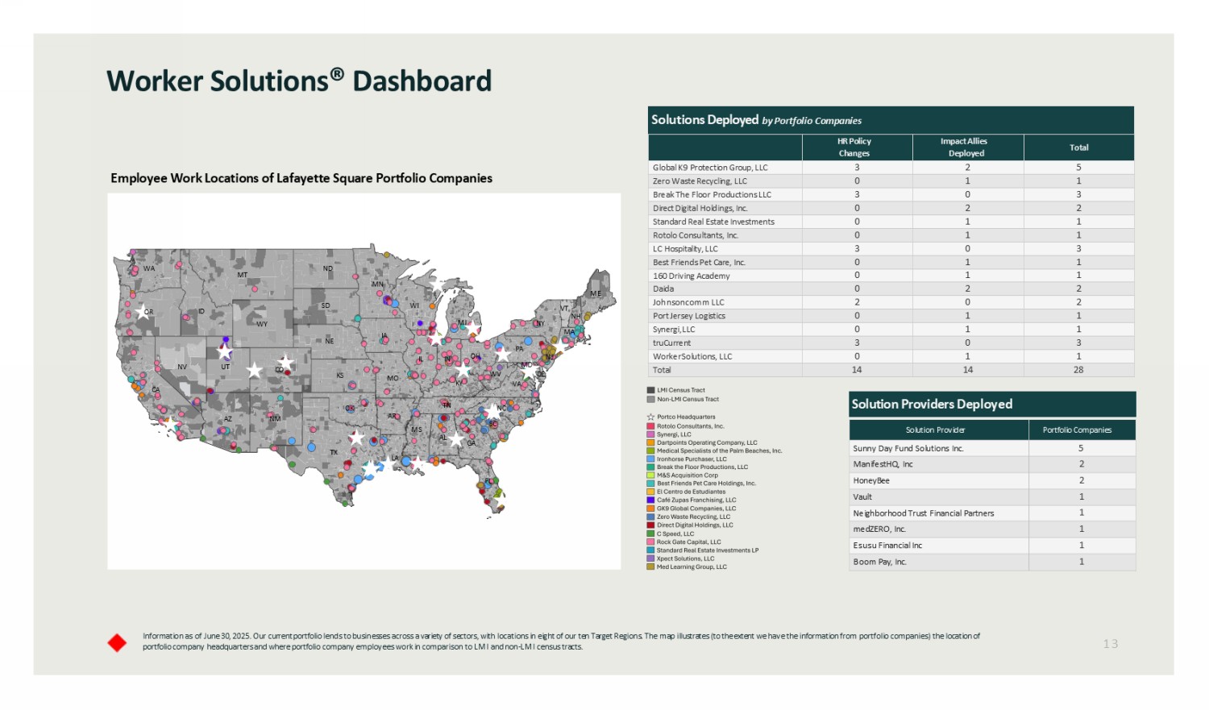Select the 'WorkerSolutions, LLC' row

(x=891, y=356)
